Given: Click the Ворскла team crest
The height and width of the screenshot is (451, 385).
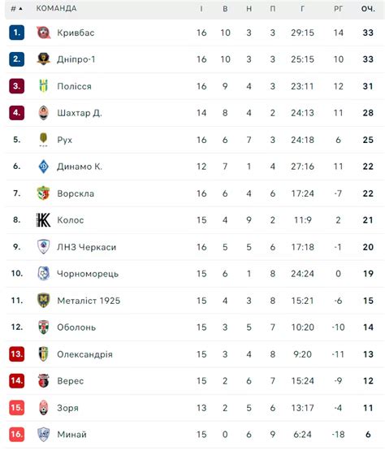Looking at the screenshot, I should pos(43,193).
